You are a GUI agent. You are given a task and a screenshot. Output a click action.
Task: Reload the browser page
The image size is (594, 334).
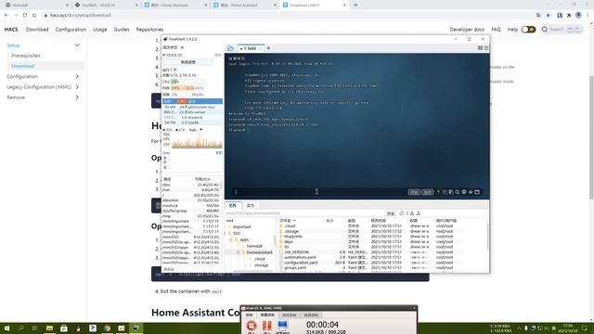[x=25, y=15]
